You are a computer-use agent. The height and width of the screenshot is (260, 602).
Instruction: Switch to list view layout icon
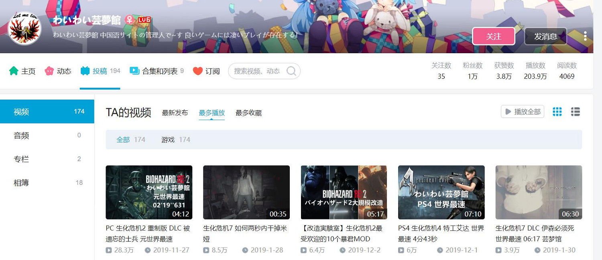[x=576, y=112]
